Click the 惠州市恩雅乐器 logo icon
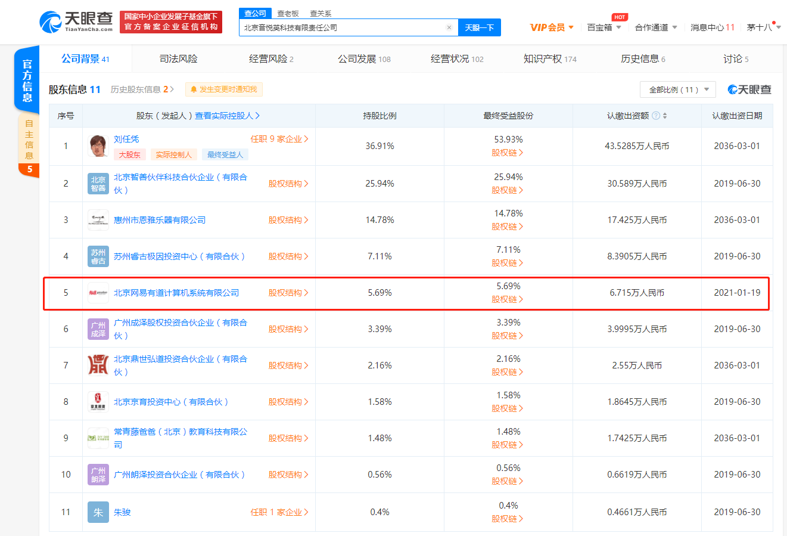The width and height of the screenshot is (787, 536). pyautogui.click(x=98, y=220)
